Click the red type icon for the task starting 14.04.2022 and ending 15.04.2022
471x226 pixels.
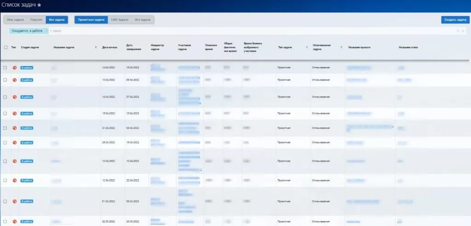tap(14, 67)
